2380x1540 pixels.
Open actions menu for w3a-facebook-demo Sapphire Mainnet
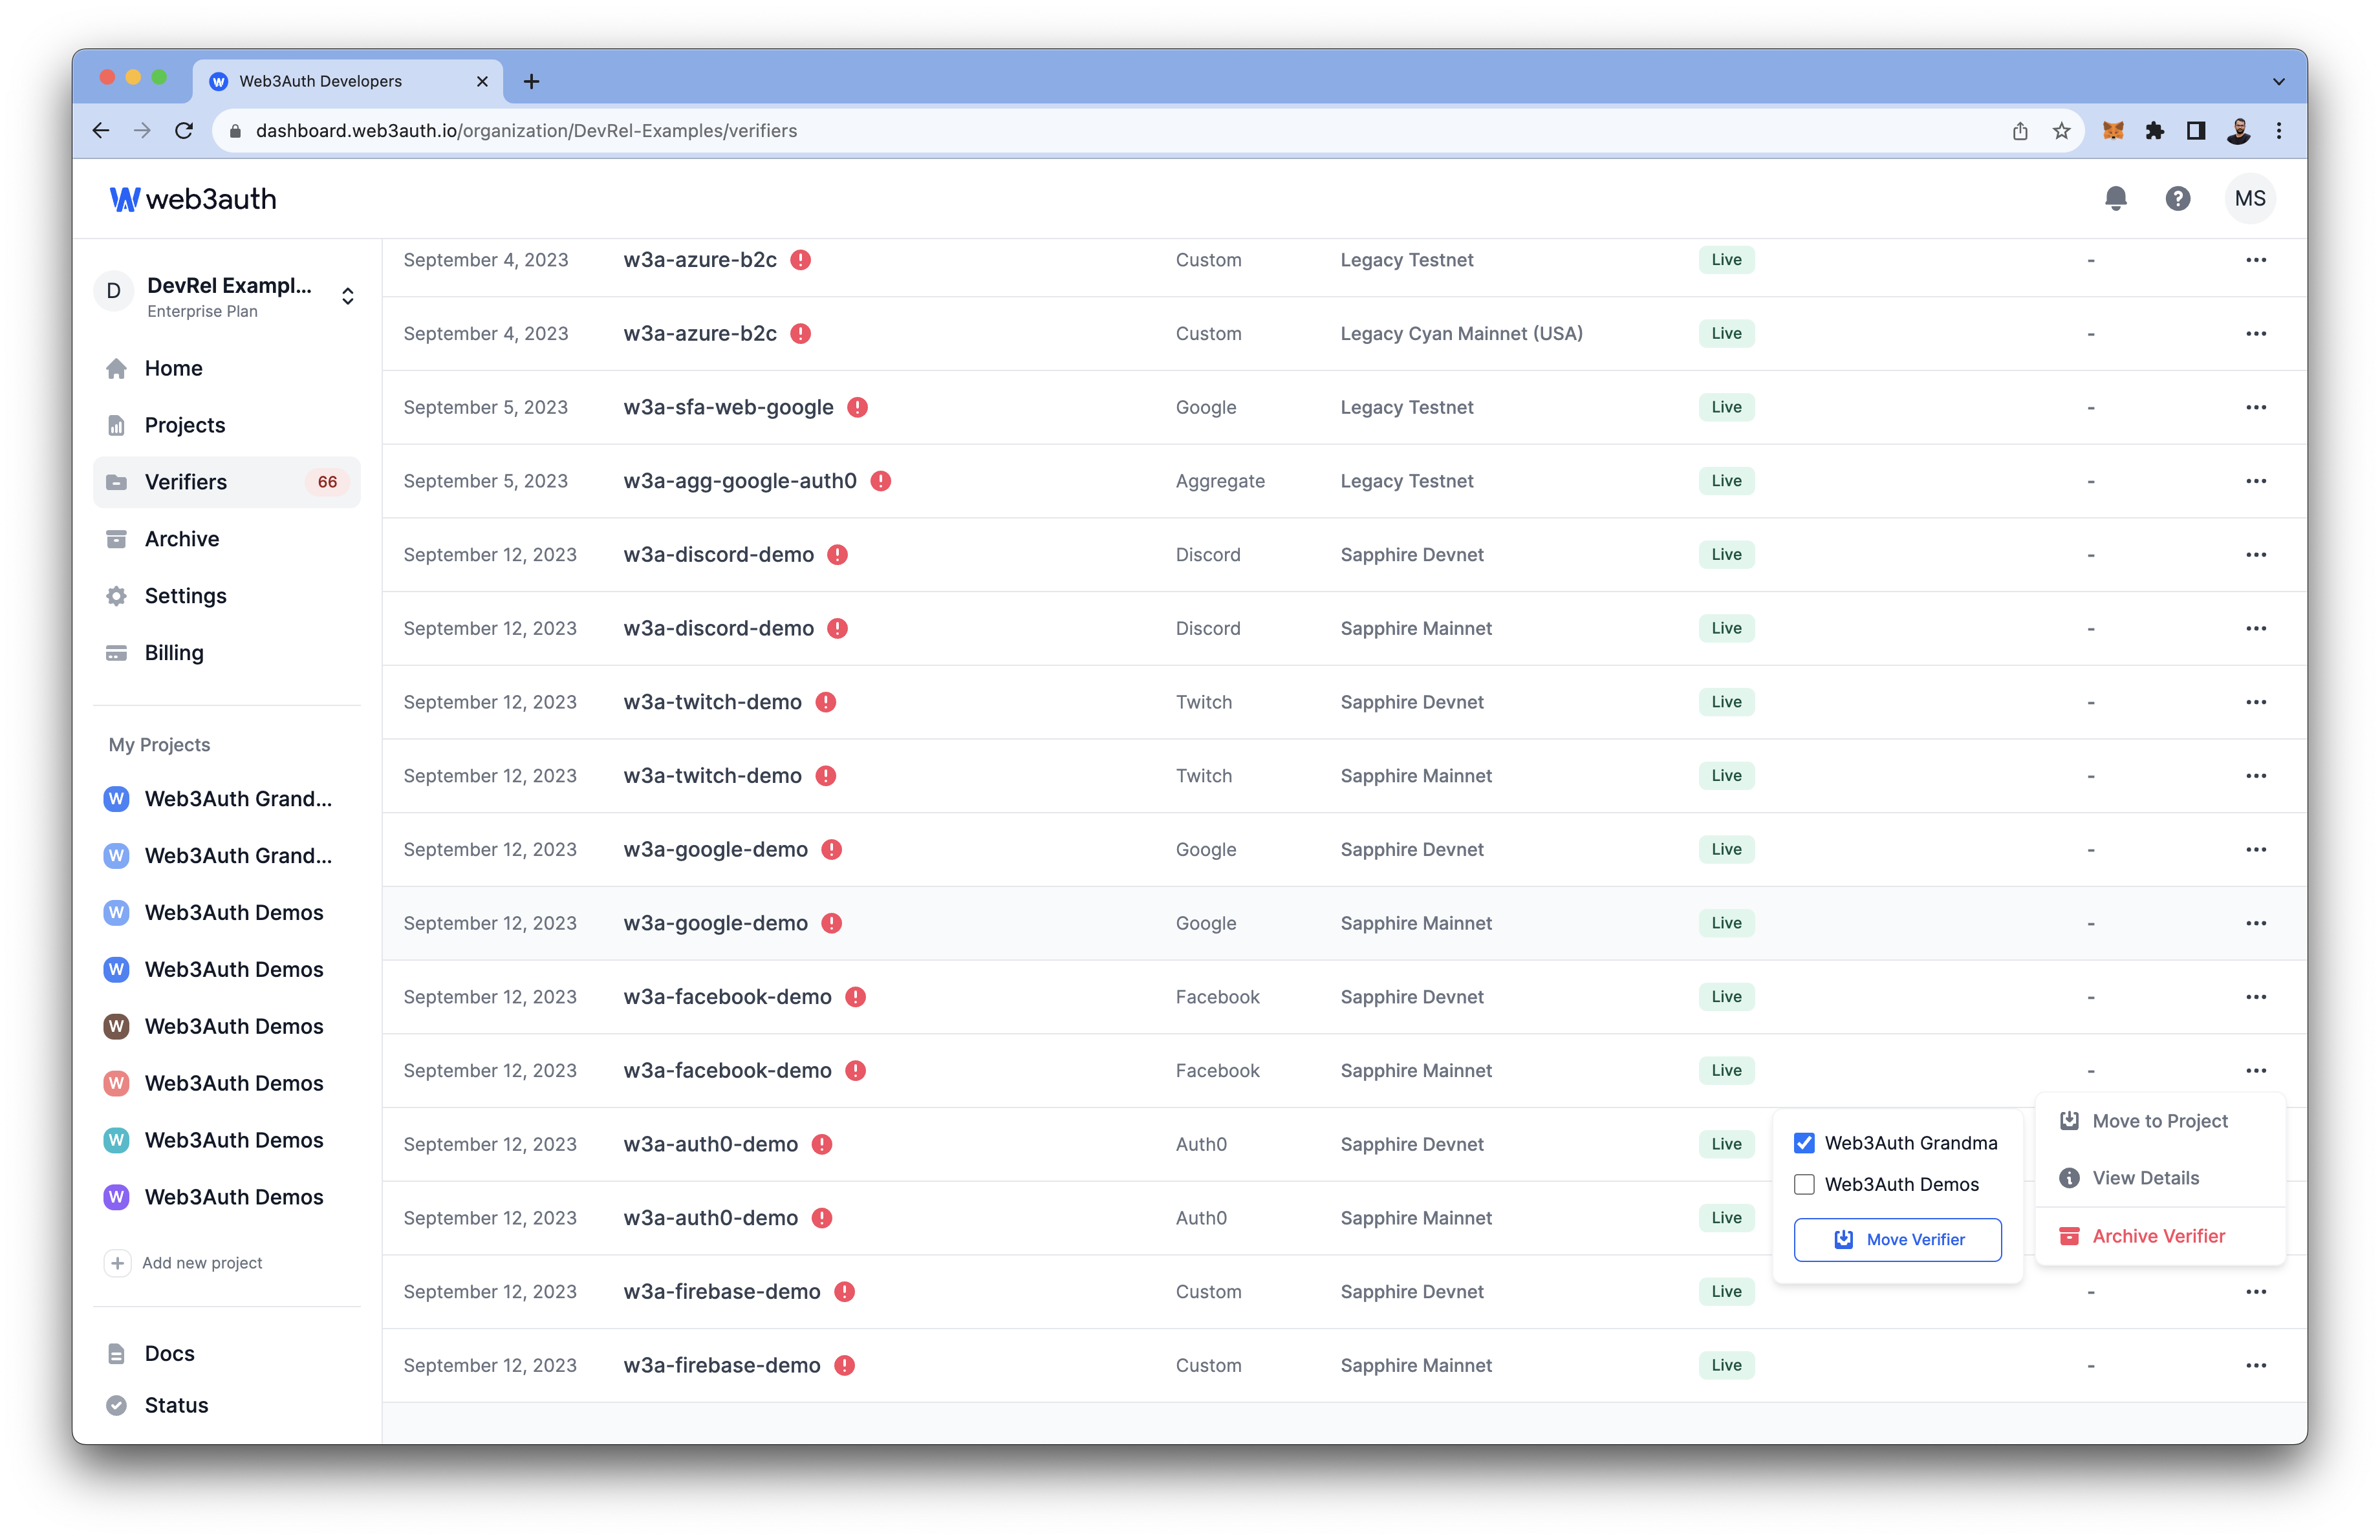point(2256,1070)
